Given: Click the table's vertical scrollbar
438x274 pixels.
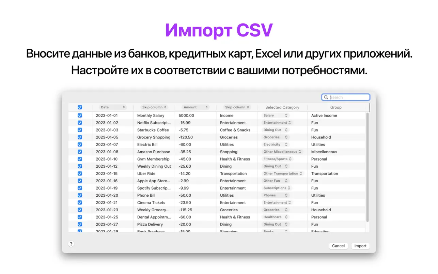Looking at the screenshot, I should 367,167.
